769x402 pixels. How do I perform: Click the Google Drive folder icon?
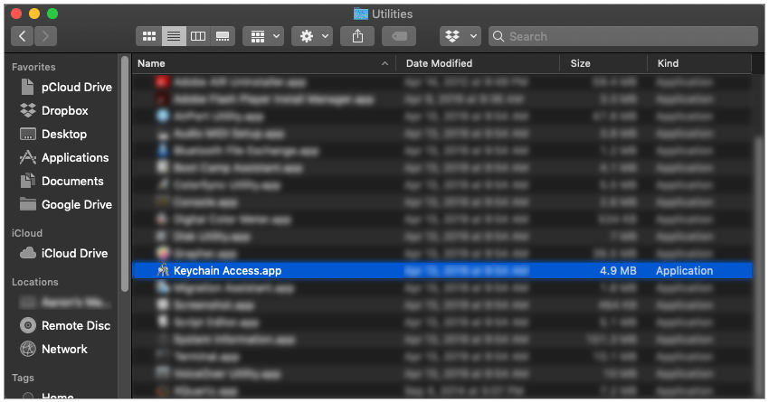(28, 204)
